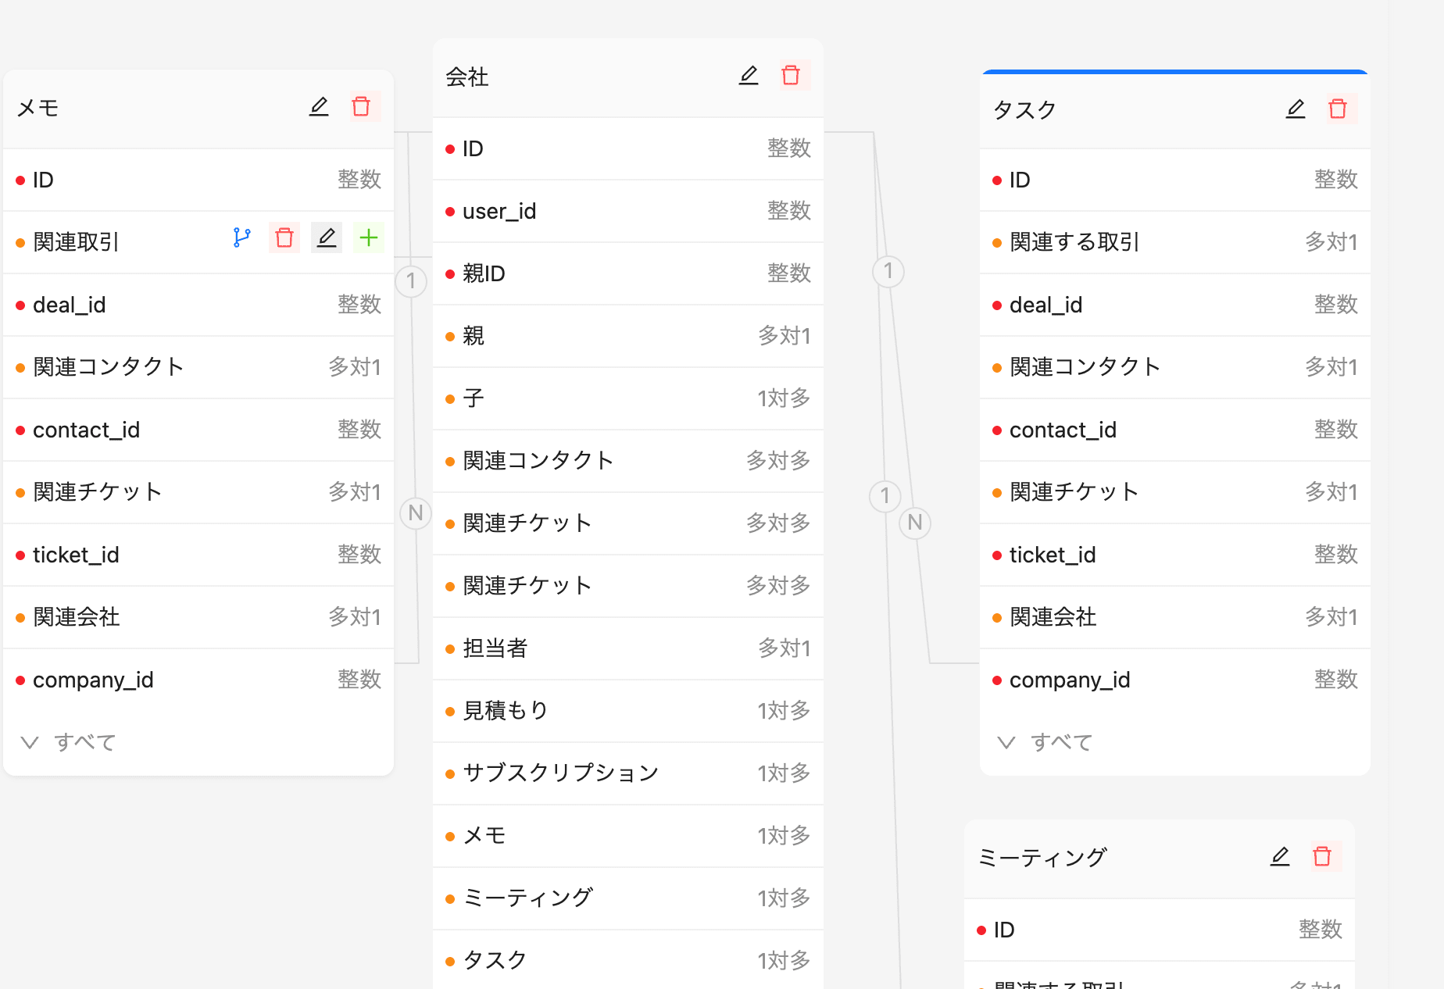Select the deal_id field in タスク
The height and width of the screenshot is (989, 1444).
click(1175, 305)
